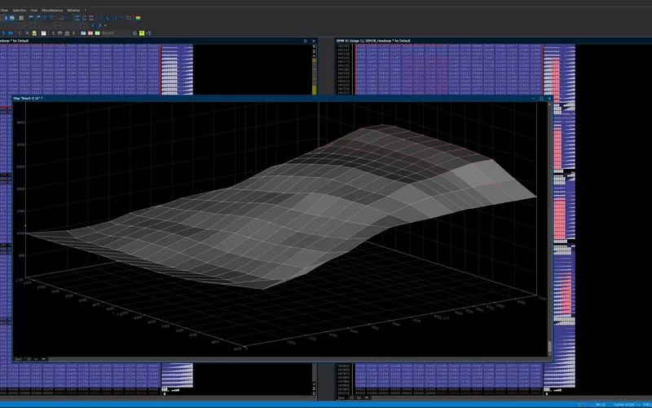Click the Map "Bosch II 16" window title

click(x=28, y=99)
